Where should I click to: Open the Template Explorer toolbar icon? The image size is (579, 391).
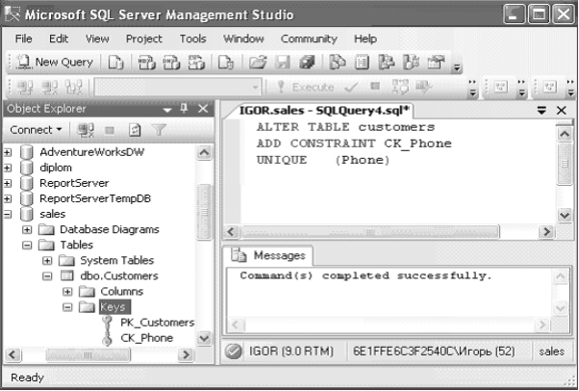411,63
